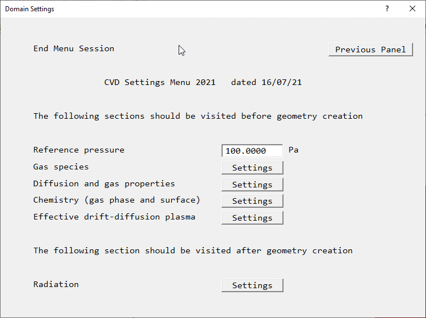This screenshot has height=318, width=426.
Task: Go back with Previous Panel button
Action: pos(370,50)
